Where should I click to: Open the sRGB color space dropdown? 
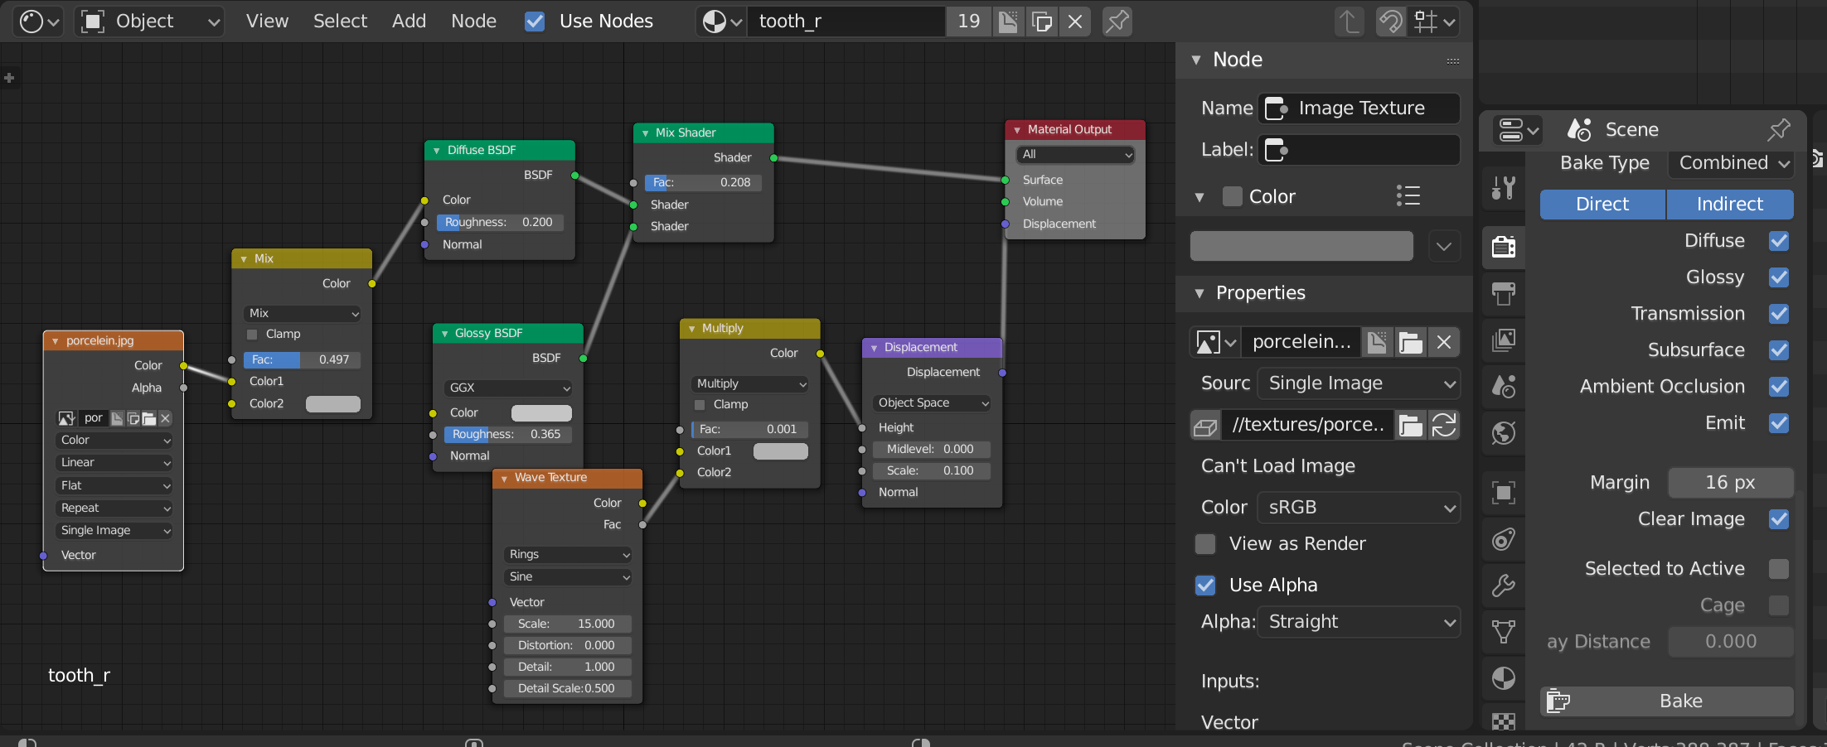coord(1359,508)
